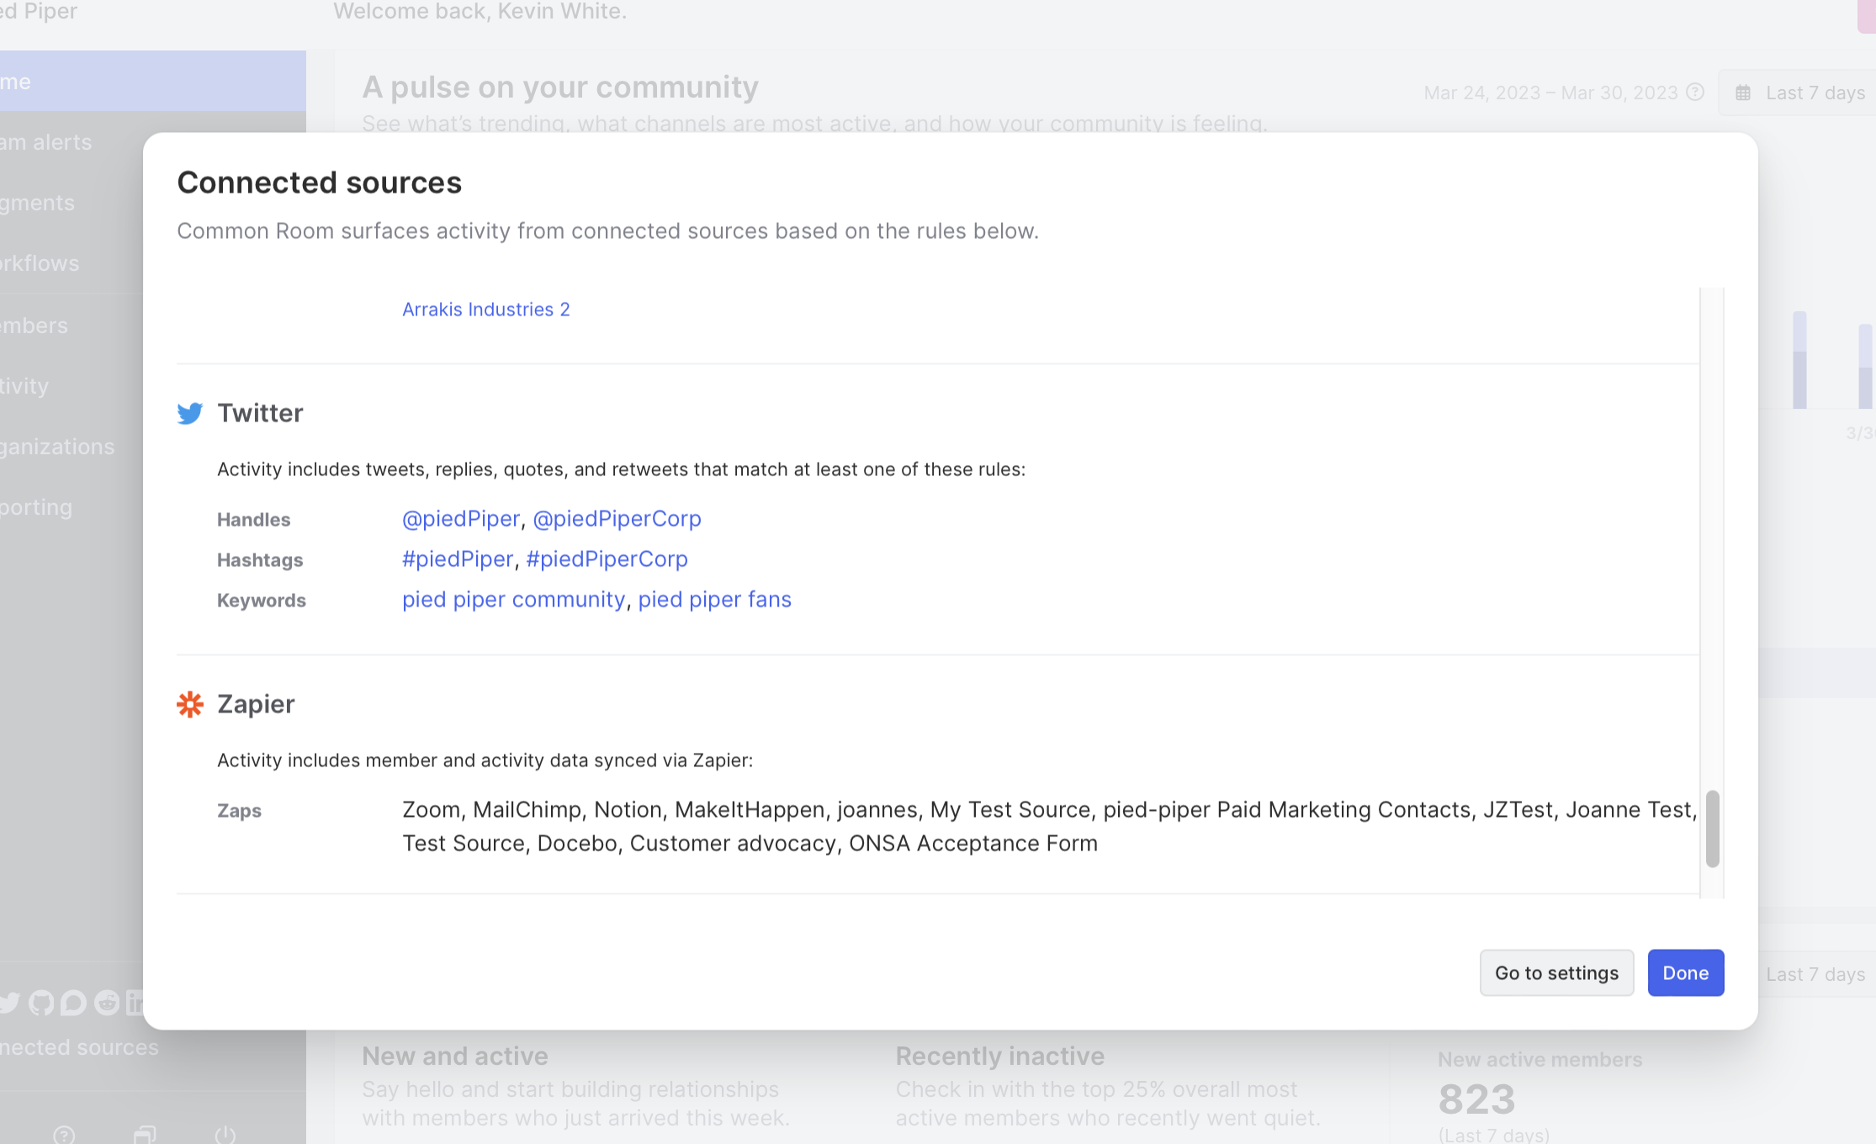Click the chat bubble source icon in sidebar
Viewport: 1876px width, 1144px height.
tap(74, 1003)
